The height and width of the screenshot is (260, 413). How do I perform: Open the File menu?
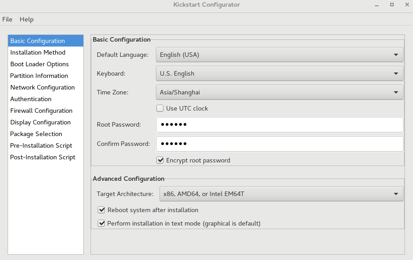click(7, 19)
